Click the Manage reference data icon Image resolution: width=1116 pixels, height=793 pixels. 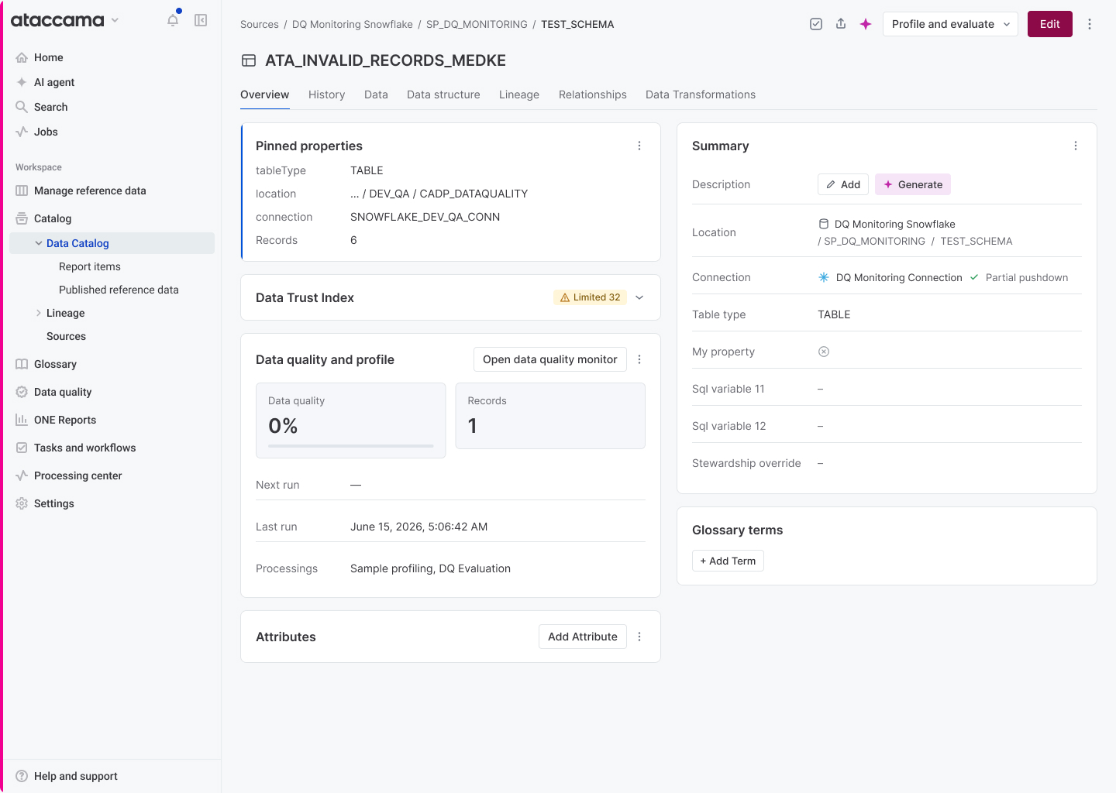point(22,191)
